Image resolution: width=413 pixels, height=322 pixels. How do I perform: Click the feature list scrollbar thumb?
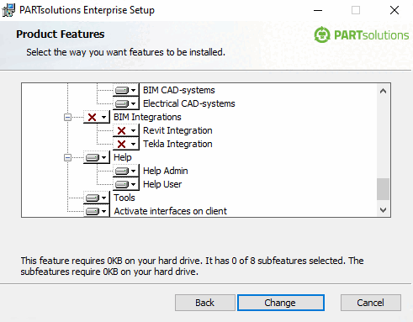pos(383,189)
